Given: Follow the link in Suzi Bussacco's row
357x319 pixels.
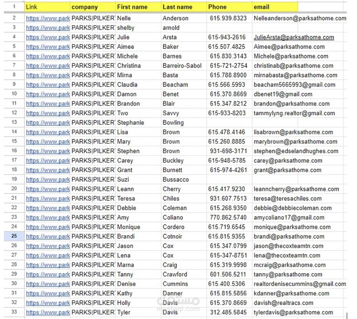Looking at the screenshot, I should (48, 180).
